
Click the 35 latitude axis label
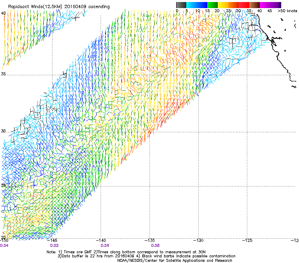coord(3,74)
